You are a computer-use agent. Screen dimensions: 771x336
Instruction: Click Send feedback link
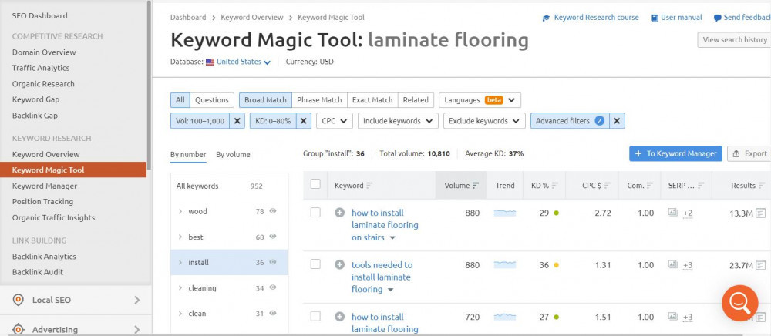point(742,18)
